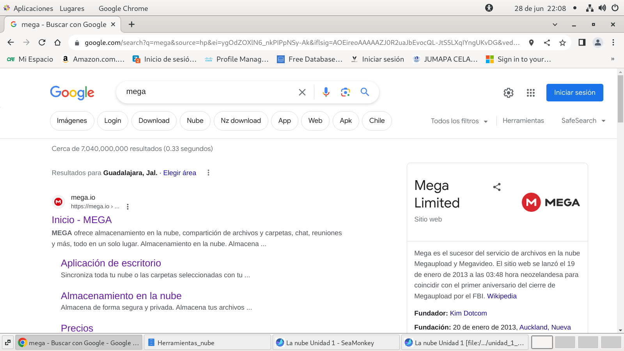Screen dimensions: 624x351
Task: Open the SafeSearch dropdown
Action: 583,121
